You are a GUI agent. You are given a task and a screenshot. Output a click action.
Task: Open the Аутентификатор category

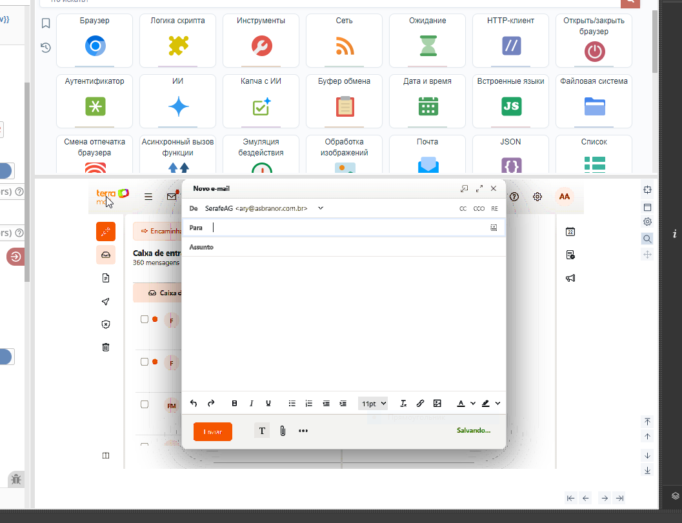[x=94, y=101]
